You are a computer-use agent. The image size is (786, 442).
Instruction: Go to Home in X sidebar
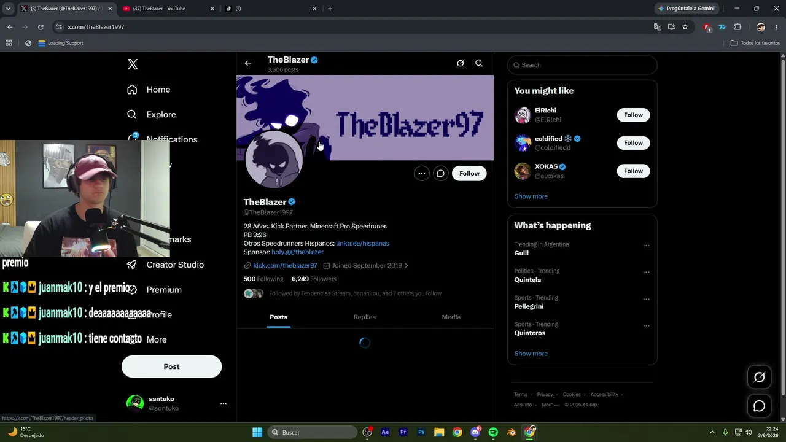[x=149, y=90]
